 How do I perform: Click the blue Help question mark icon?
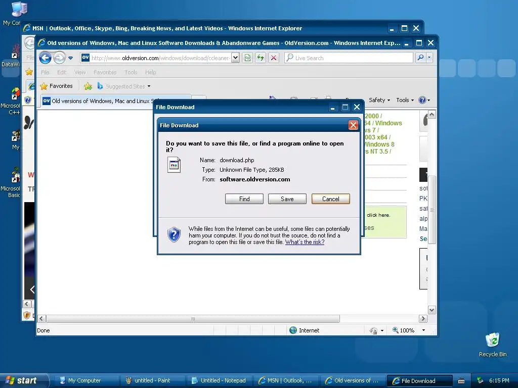(422, 100)
